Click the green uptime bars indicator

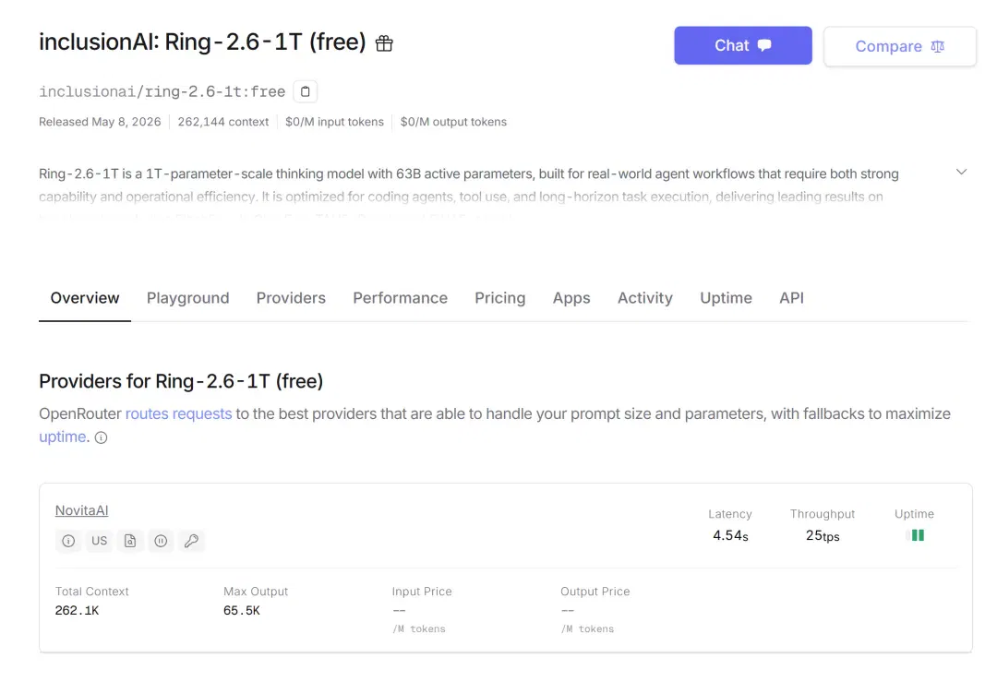[915, 535]
